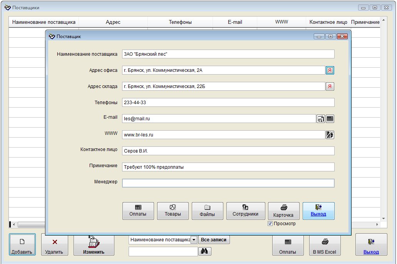Expand the Наименование поставщика search dropdown
Image resolution: width=397 pixels, height=264 pixels.
194,240
